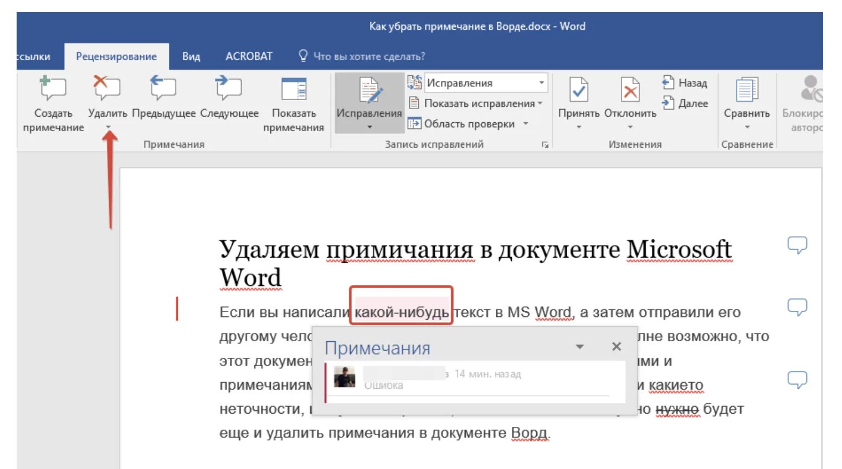Click the Далее change button
Viewport: 842px width, 469px height.
pyautogui.click(x=685, y=103)
